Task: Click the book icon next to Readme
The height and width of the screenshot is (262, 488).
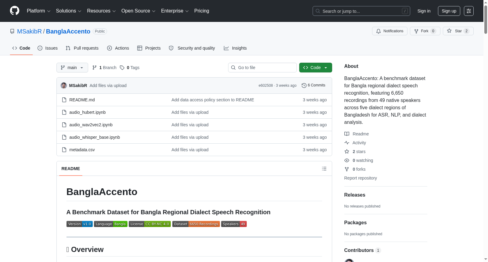Action: point(347,134)
